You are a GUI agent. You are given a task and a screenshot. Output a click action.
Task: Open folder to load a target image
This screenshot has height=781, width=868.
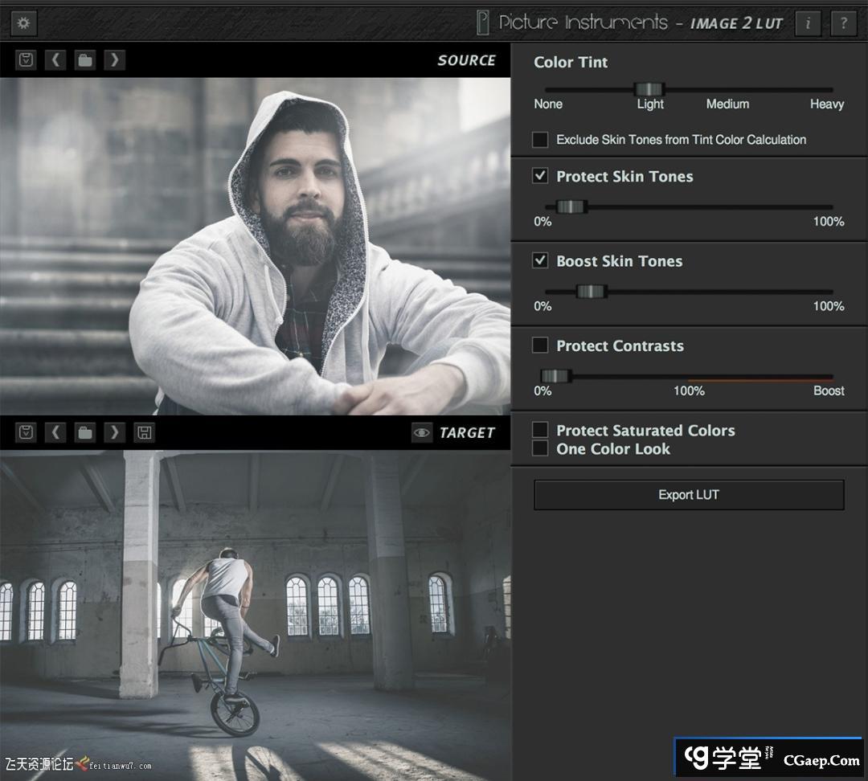point(85,432)
